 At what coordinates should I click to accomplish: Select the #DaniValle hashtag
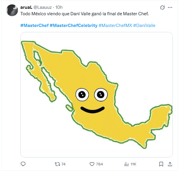144,26
